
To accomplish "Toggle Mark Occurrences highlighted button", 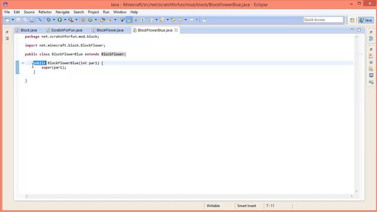I will [130, 20].
